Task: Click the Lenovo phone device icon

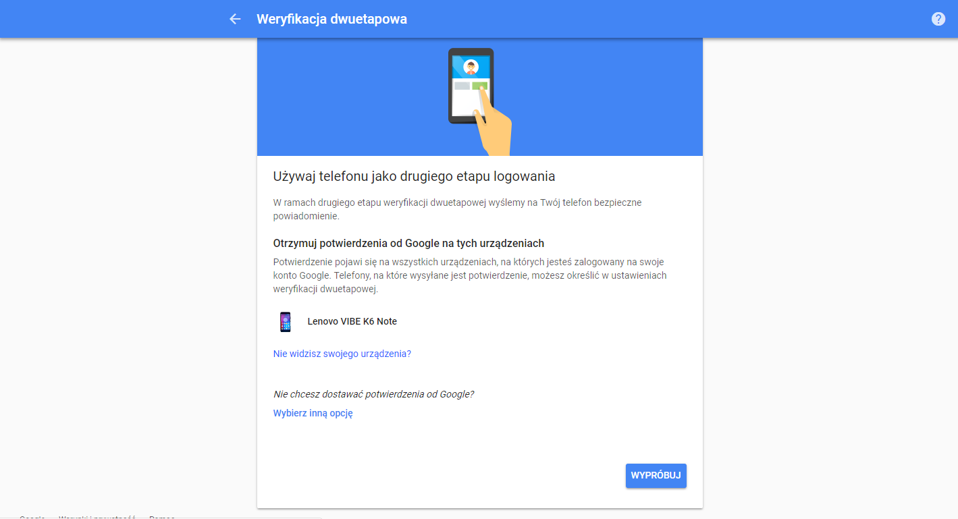Action: point(286,322)
